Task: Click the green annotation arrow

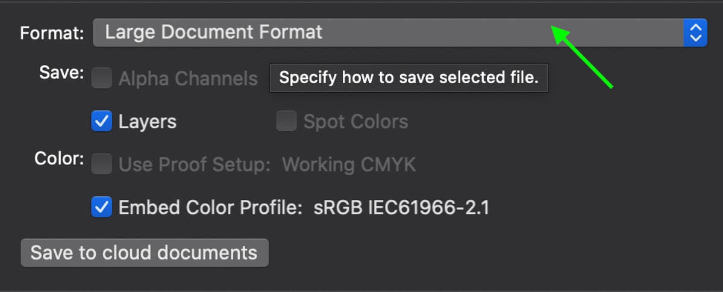Action: (582, 57)
